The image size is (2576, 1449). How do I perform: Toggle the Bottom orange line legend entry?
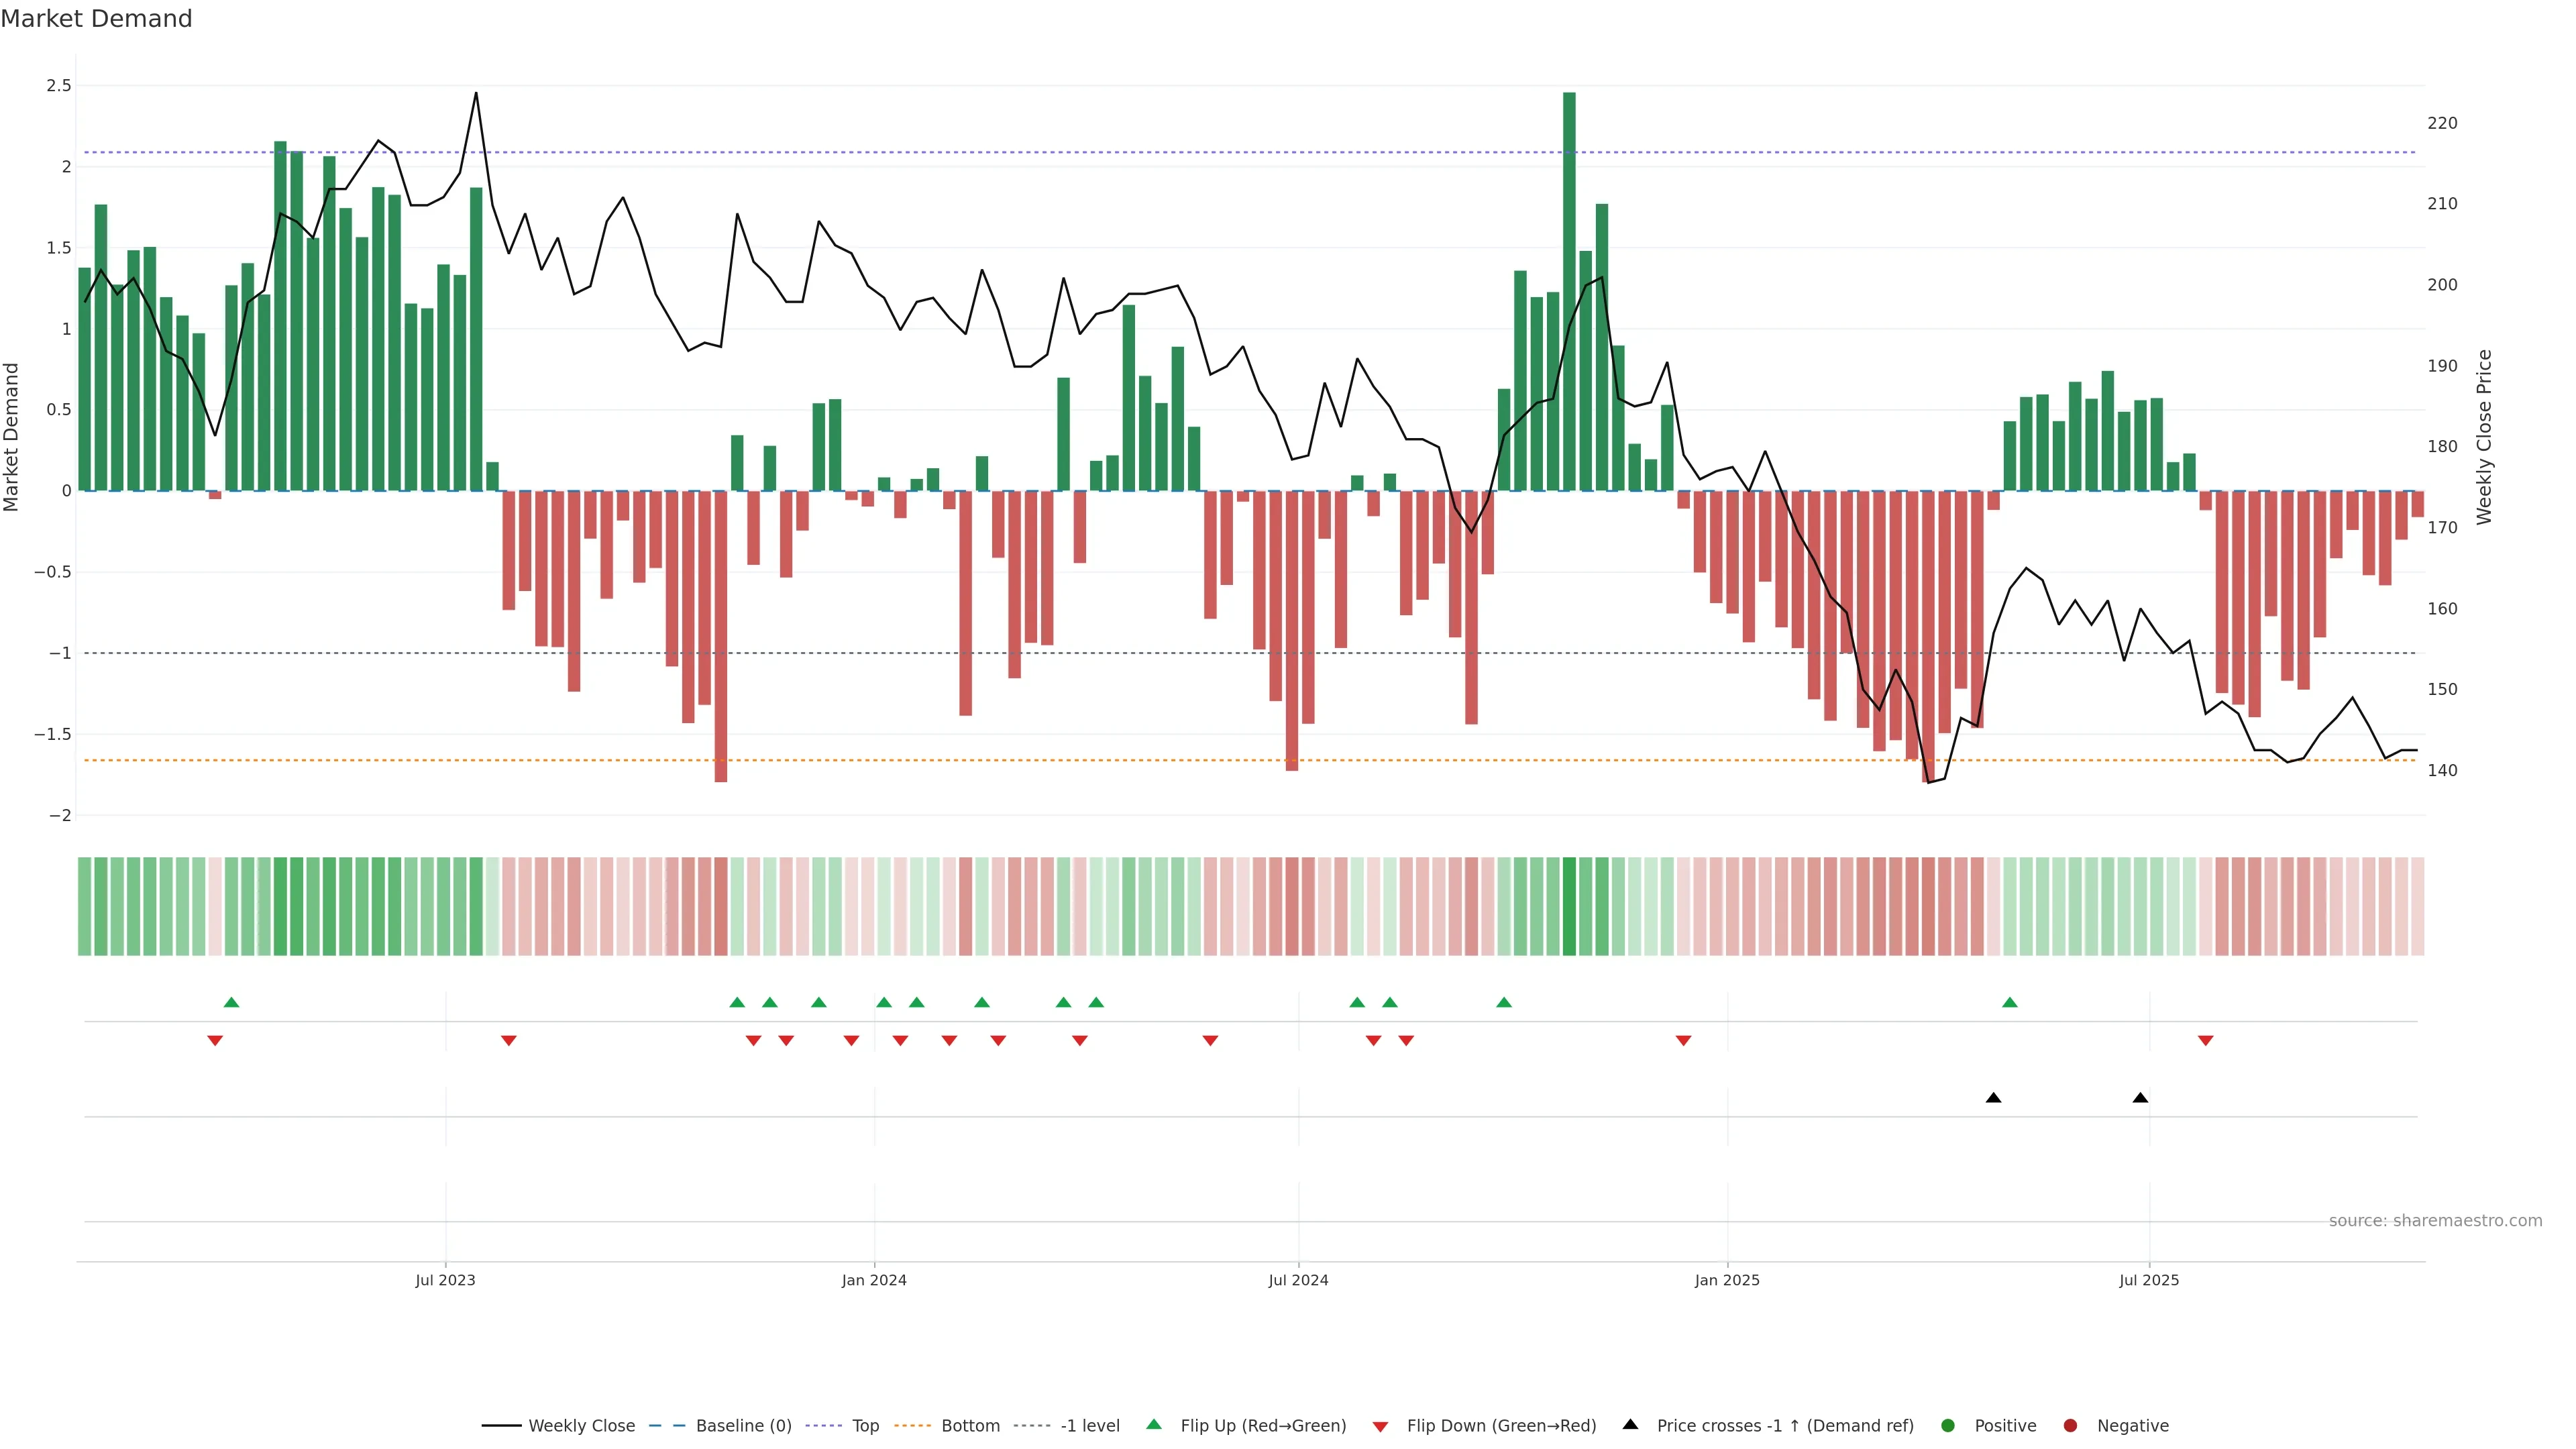click(x=970, y=1425)
